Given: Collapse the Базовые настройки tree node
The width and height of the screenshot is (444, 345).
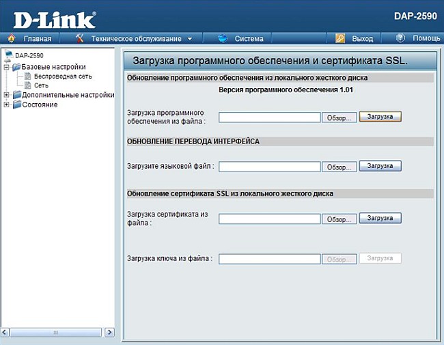Looking at the screenshot, I should click(x=6, y=67).
